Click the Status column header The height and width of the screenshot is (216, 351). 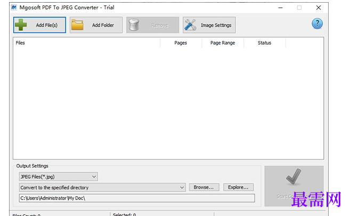(x=265, y=43)
